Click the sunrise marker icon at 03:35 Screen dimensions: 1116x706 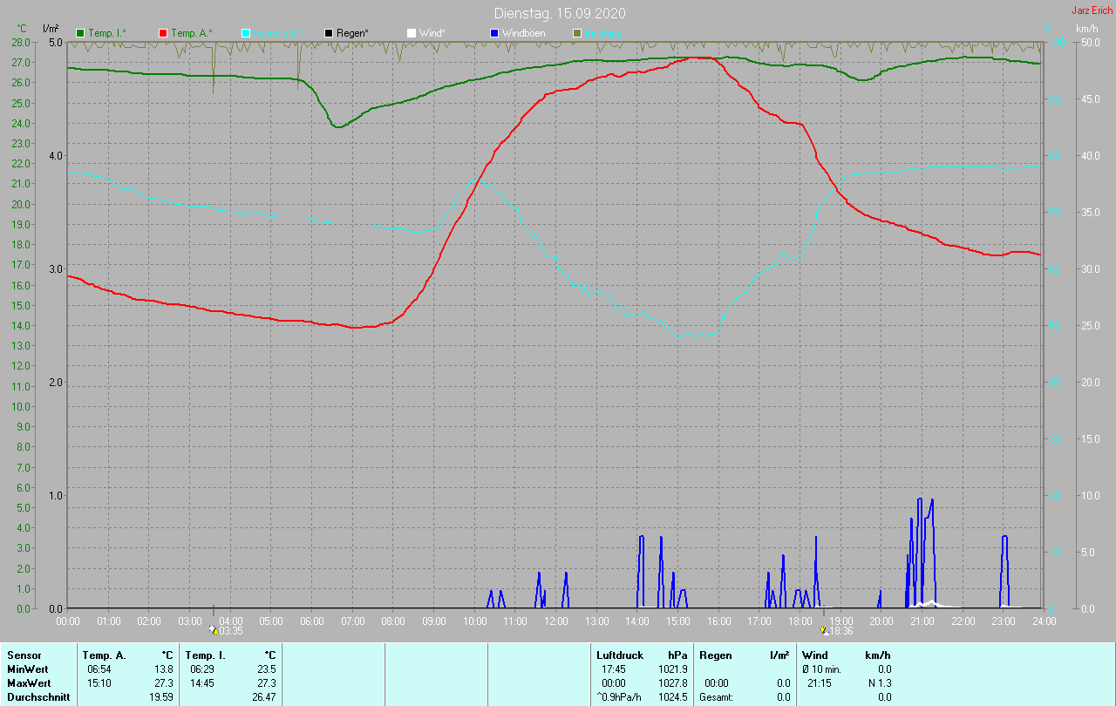(x=214, y=630)
